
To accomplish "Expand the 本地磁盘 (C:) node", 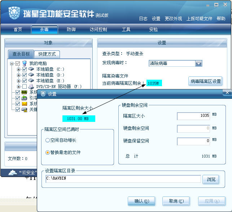I will pos(18,69).
